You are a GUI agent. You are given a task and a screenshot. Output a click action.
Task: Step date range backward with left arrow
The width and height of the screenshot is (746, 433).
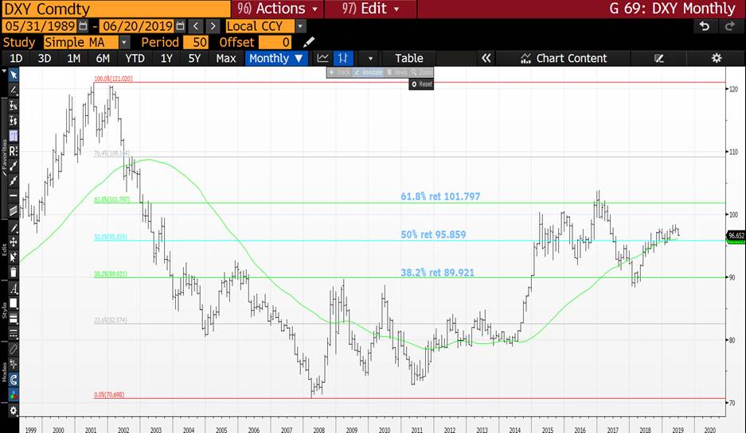click(196, 26)
